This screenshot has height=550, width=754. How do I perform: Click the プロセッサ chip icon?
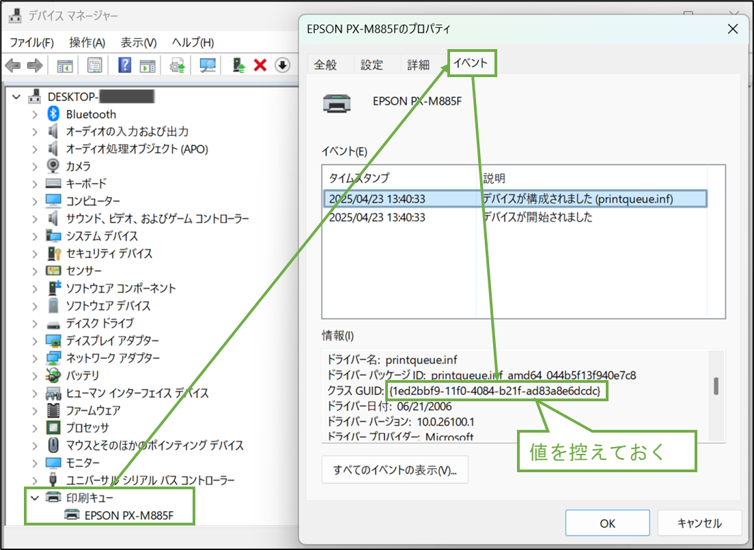coord(53,427)
